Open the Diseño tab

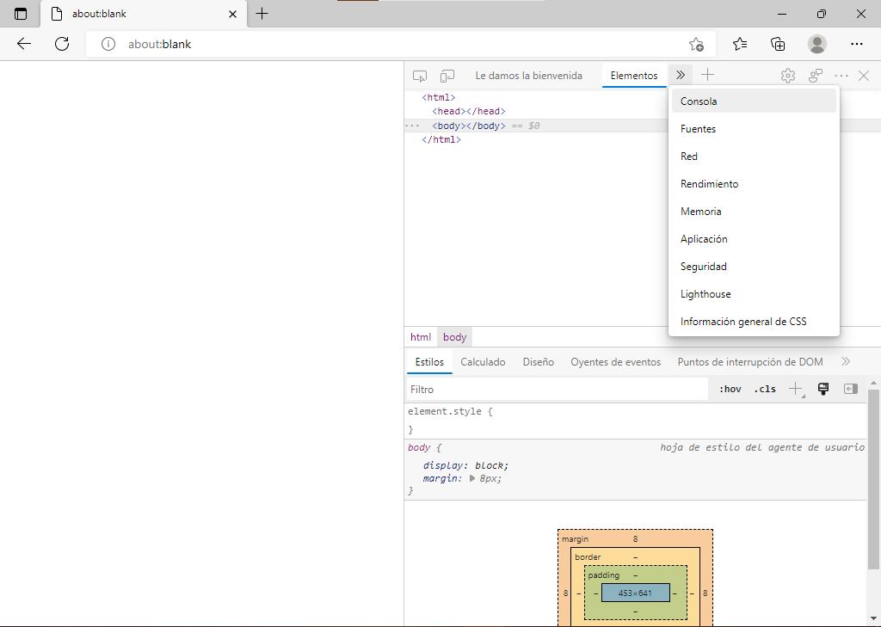coord(539,362)
